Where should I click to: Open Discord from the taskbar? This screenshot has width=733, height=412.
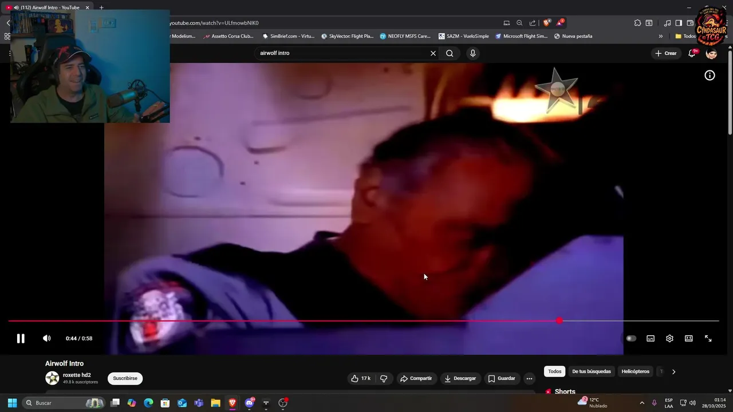click(x=249, y=403)
